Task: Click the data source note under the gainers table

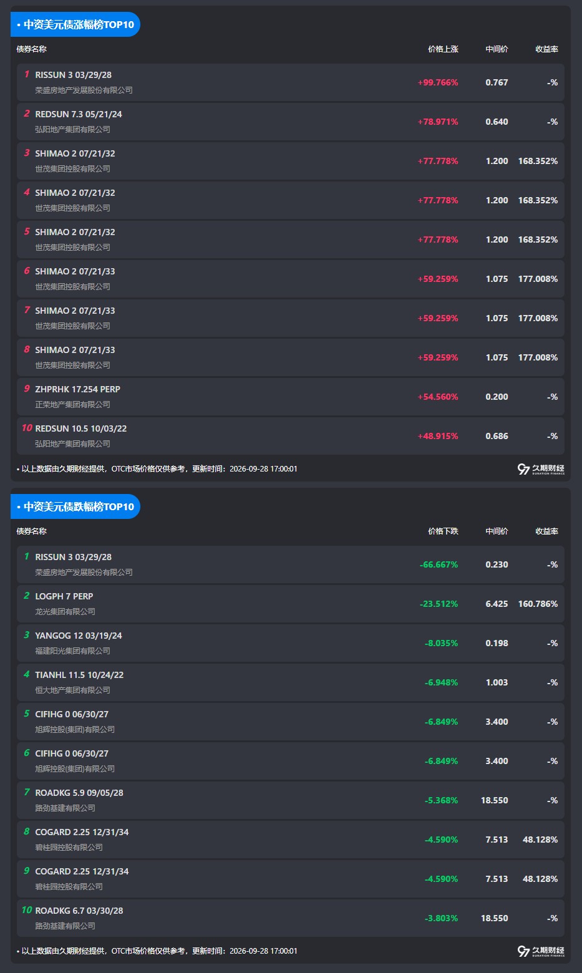Action: tap(157, 469)
